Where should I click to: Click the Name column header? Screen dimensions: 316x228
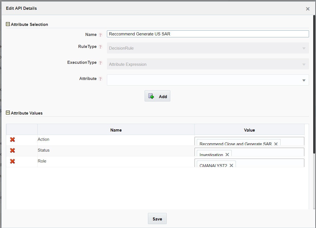(116, 130)
